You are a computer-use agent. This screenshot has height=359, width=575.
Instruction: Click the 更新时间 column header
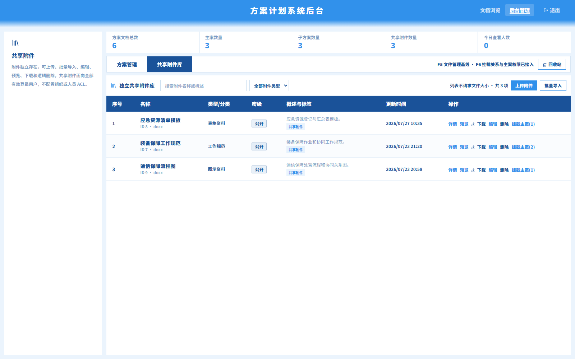(396, 104)
